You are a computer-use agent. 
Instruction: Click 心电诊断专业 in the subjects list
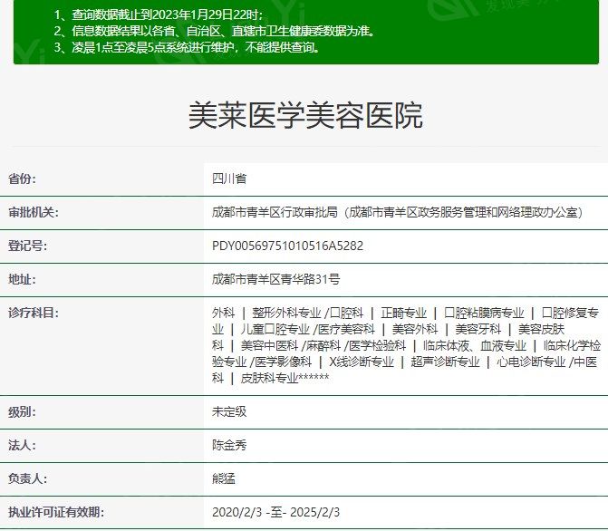click(531, 362)
